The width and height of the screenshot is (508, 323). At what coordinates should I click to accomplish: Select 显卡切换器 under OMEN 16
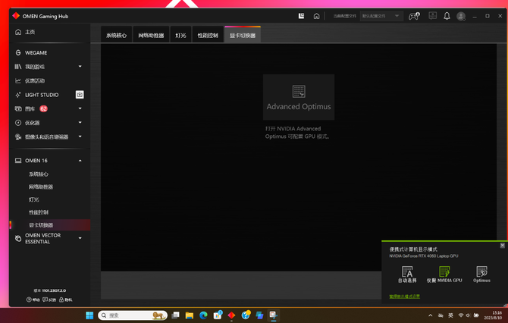[x=41, y=225]
